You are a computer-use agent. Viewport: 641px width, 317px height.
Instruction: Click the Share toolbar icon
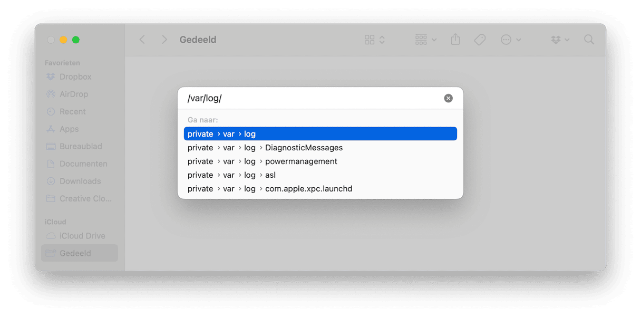point(455,40)
